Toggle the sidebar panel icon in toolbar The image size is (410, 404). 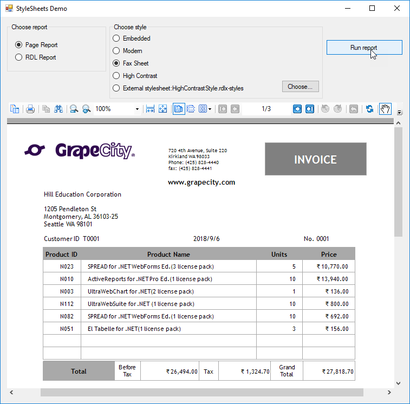[x=15, y=109]
